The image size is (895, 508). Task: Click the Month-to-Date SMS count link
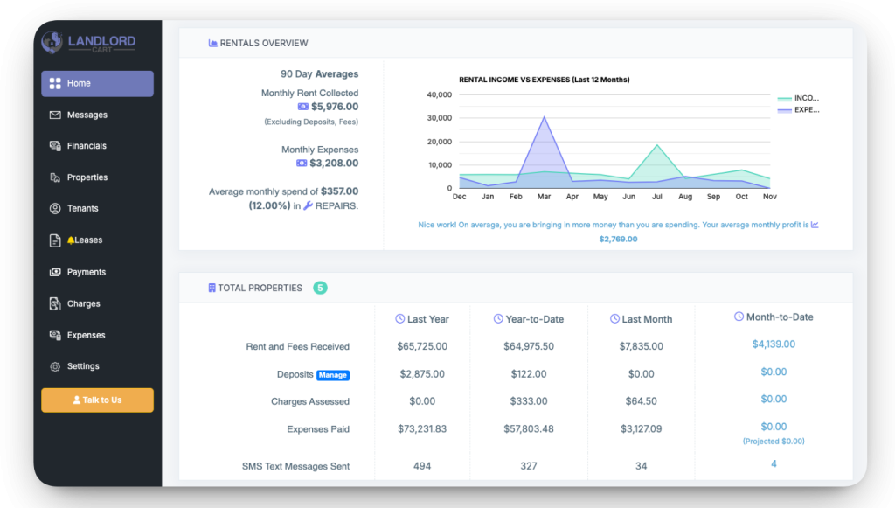[x=774, y=463]
